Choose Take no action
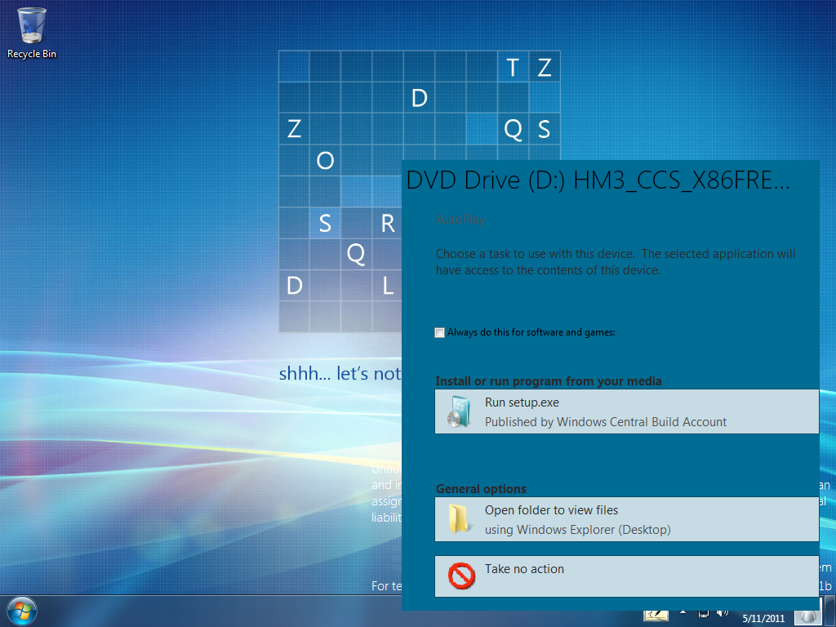Image resolution: width=836 pixels, height=627 pixels. (x=626, y=576)
